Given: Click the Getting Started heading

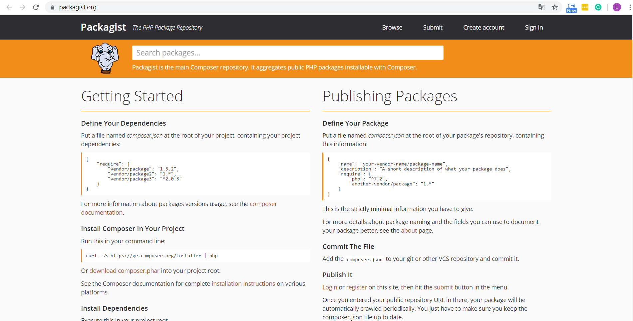Looking at the screenshot, I should coord(132,96).
